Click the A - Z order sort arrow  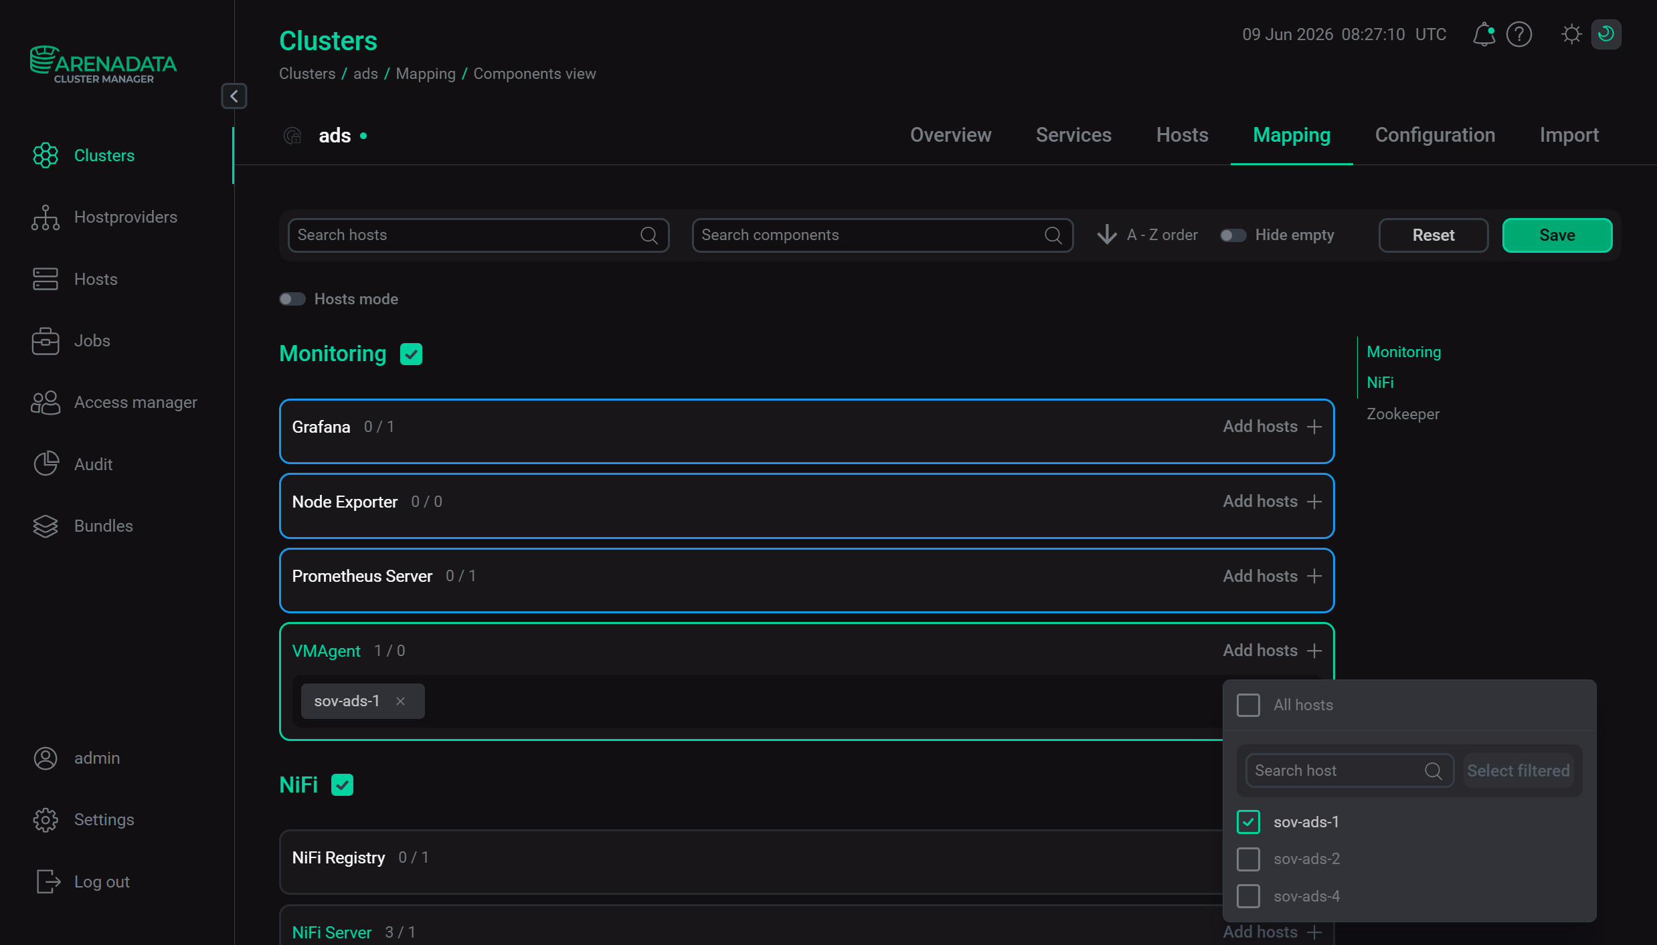coord(1107,235)
